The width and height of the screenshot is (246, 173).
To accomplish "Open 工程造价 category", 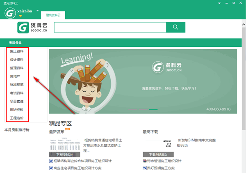I will click(x=17, y=118).
